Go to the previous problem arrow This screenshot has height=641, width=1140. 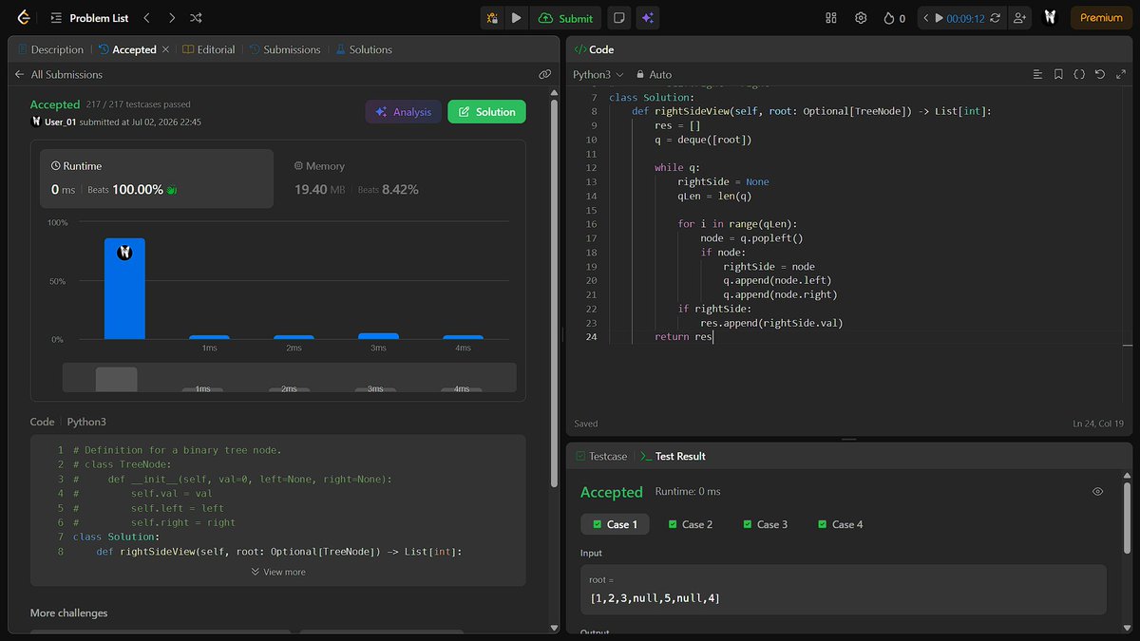point(146,18)
